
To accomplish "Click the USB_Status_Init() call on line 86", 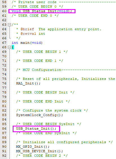I will (x=36, y=128).
